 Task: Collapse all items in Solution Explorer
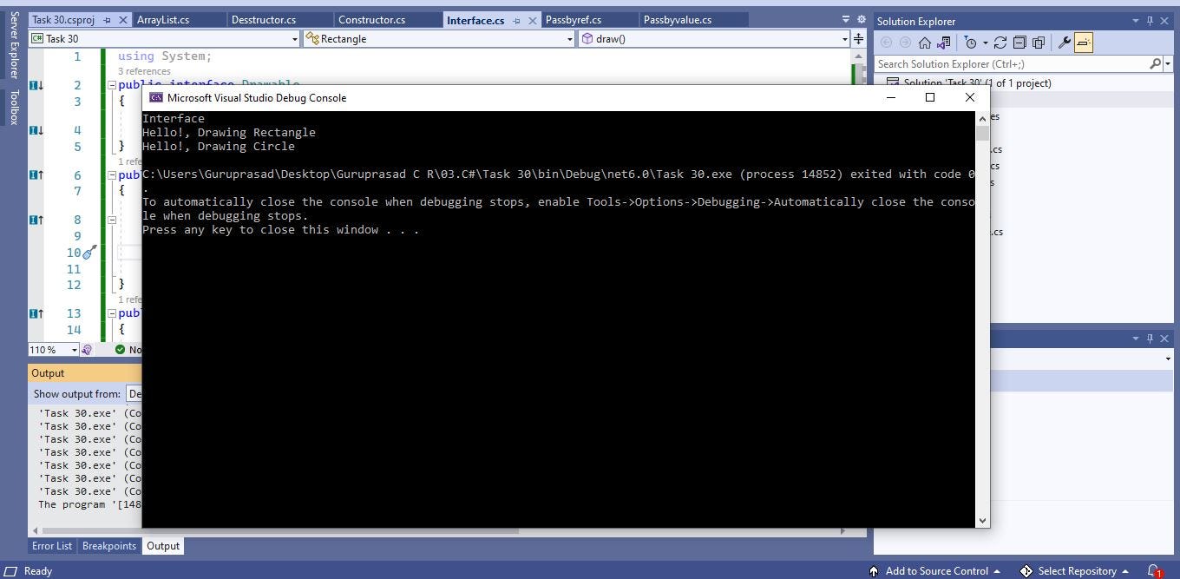tap(1019, 43)
